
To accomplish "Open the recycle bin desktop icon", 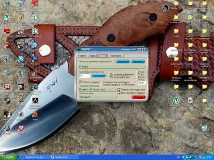I will point(205,128).
